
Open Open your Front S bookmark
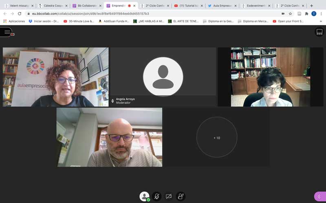tap(288, 22)
